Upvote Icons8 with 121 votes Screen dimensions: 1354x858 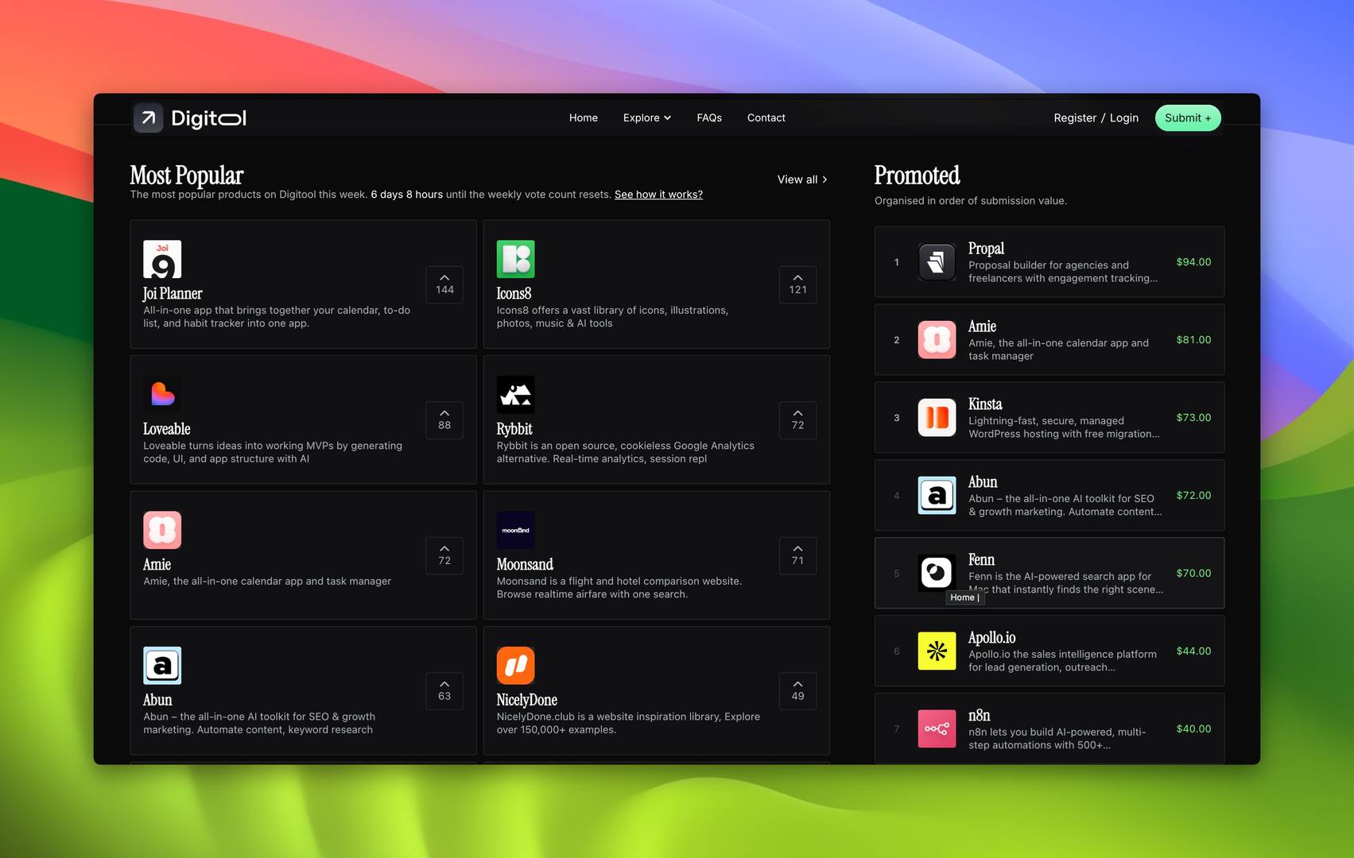point(797,284)
